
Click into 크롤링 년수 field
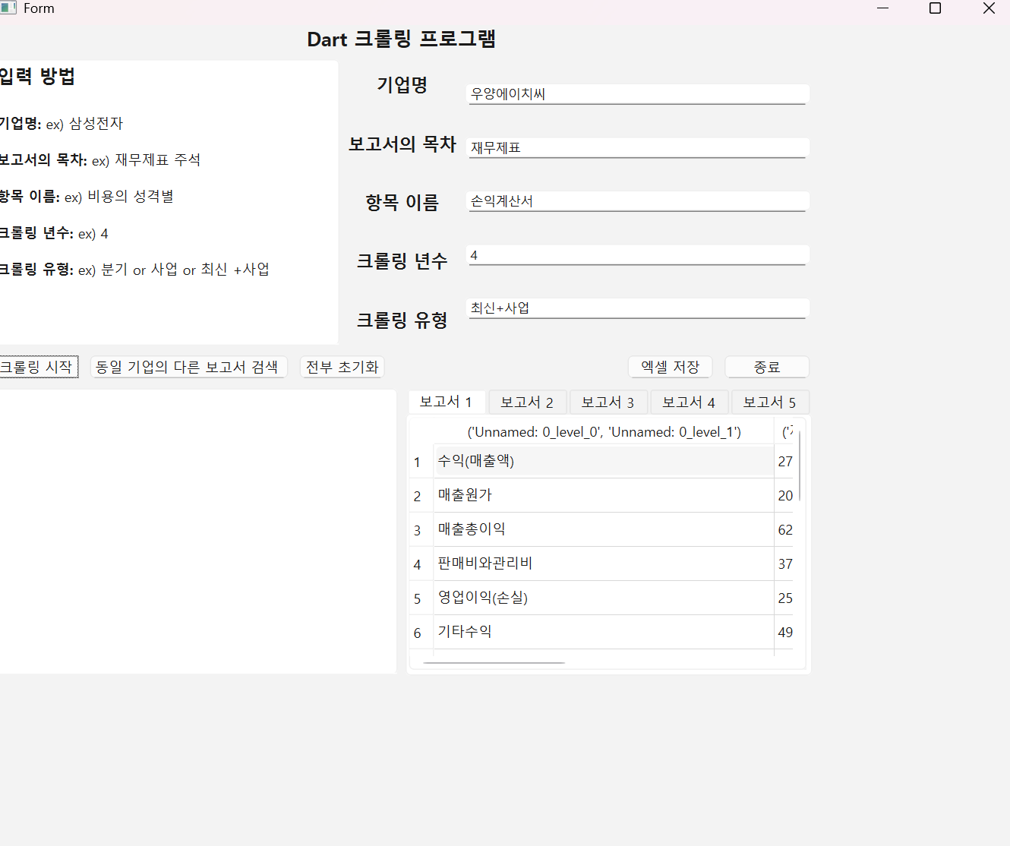pyautogui.click(x=636, y=255)
